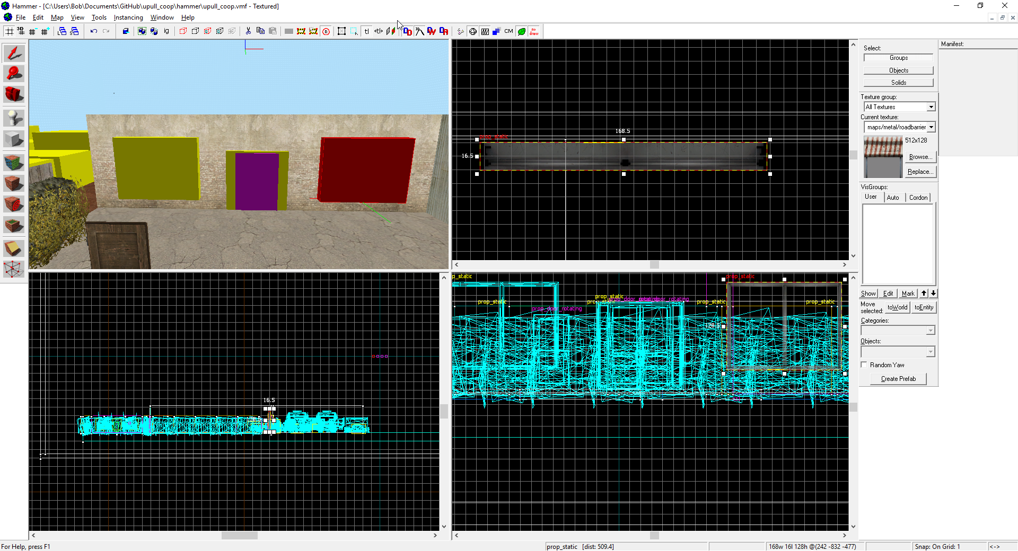Select the Apply Overlays tool
The height and width of the screenshot is (551, 1018).
click(x=14, y=225)
